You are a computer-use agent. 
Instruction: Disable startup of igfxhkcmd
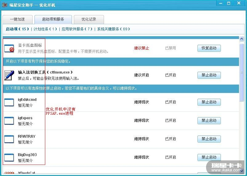[209, 102]
